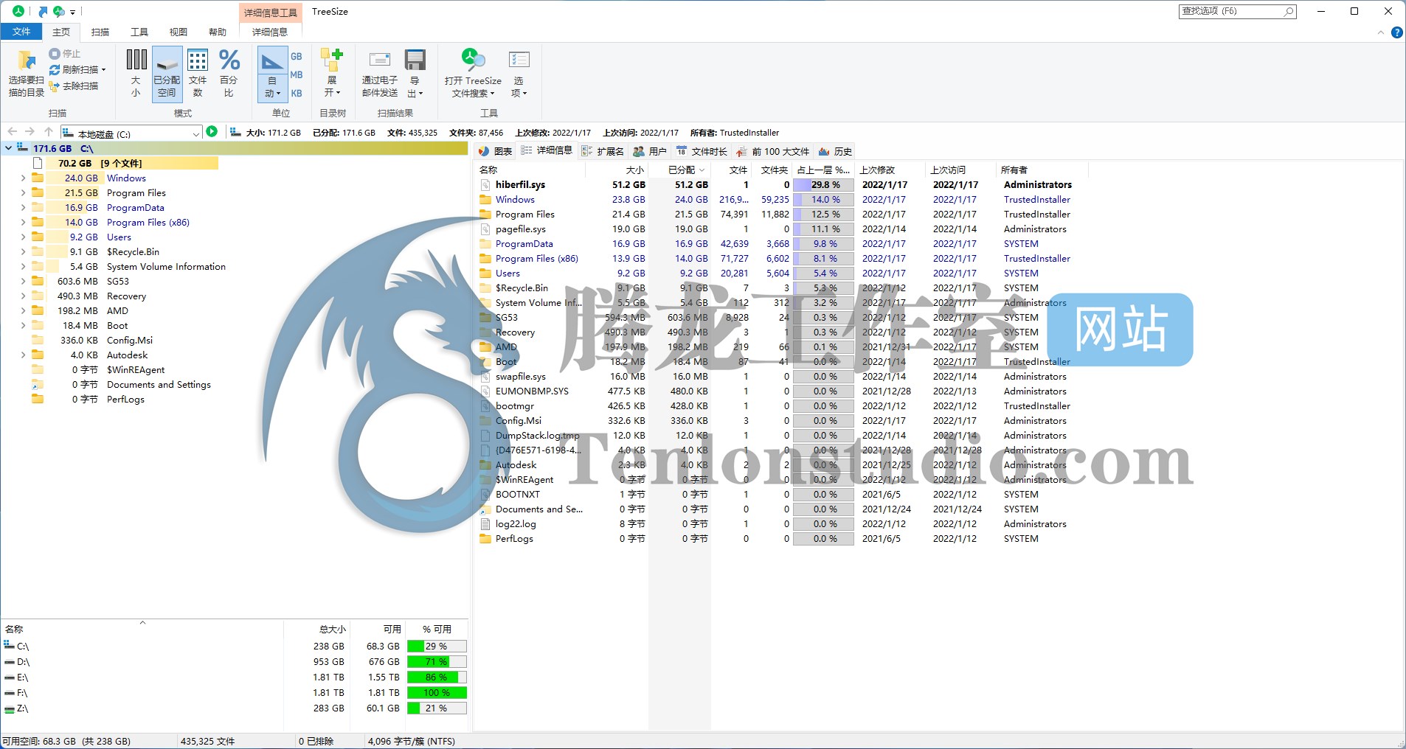This screenshot has height=749, width=1406.
Task: Open the 文件 ribbon tab
Action: [21, 32]
